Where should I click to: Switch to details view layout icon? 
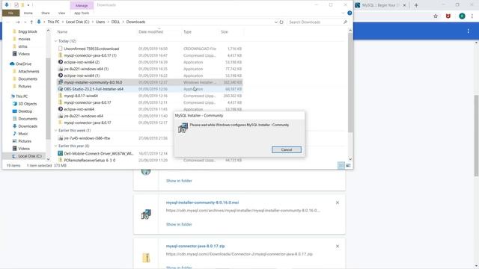341,165
